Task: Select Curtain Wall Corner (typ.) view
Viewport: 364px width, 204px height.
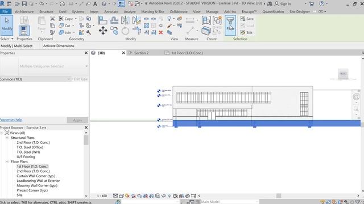Action: (x=36, y=176)
